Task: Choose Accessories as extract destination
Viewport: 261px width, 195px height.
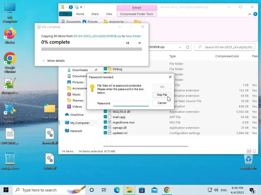Action: pyautogui.click(x=114, y=22)
